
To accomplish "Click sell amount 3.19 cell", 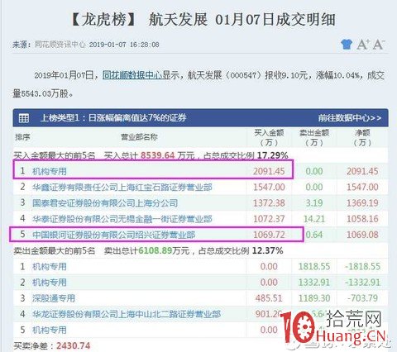I will [314, 203].
